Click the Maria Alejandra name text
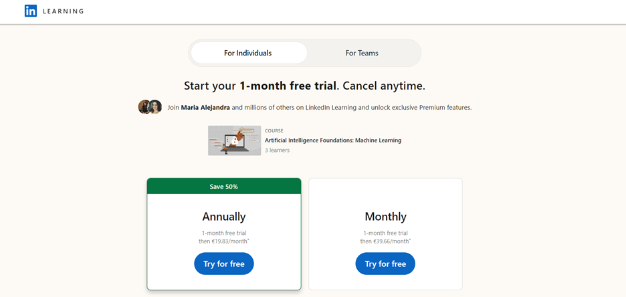This screenshot has width=626, height=297. pyautogui.click(x=205, y=108)
